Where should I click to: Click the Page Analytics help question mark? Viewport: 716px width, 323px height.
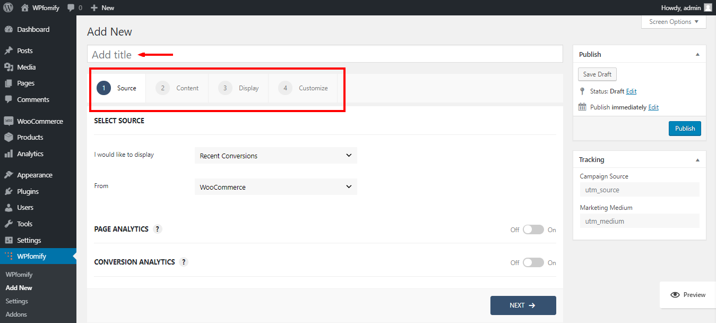(x=158, y=229)
